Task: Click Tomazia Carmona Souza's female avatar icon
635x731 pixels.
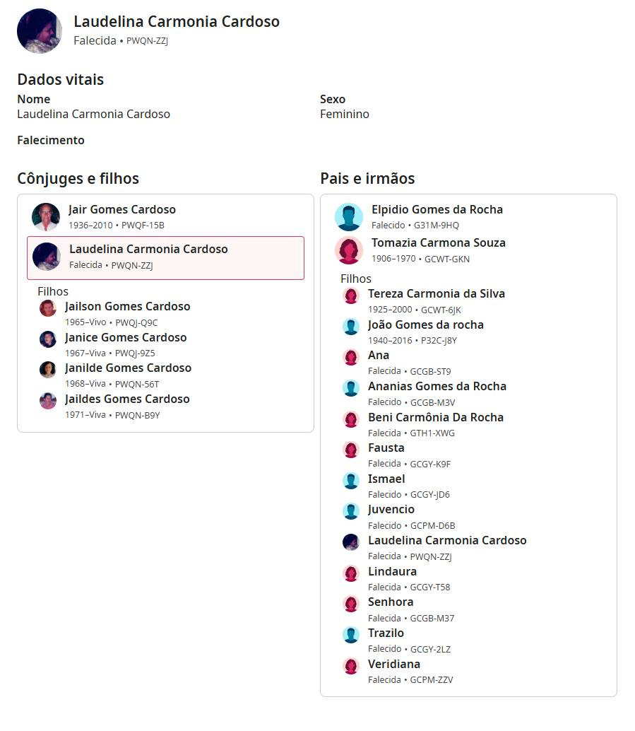Action: pyautogui.click(x=349, y=250)
